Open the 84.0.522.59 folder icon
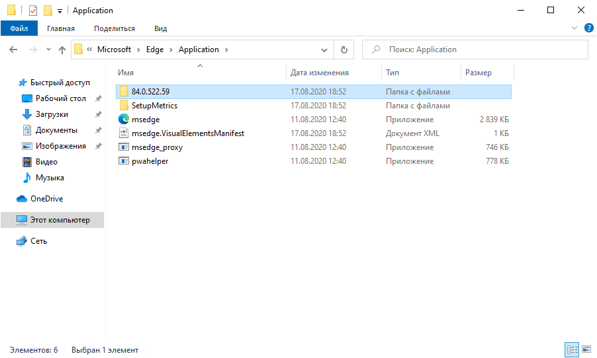 124,92
